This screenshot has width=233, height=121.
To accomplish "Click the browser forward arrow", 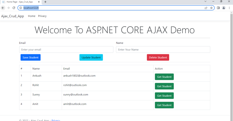I will [8, 8].
